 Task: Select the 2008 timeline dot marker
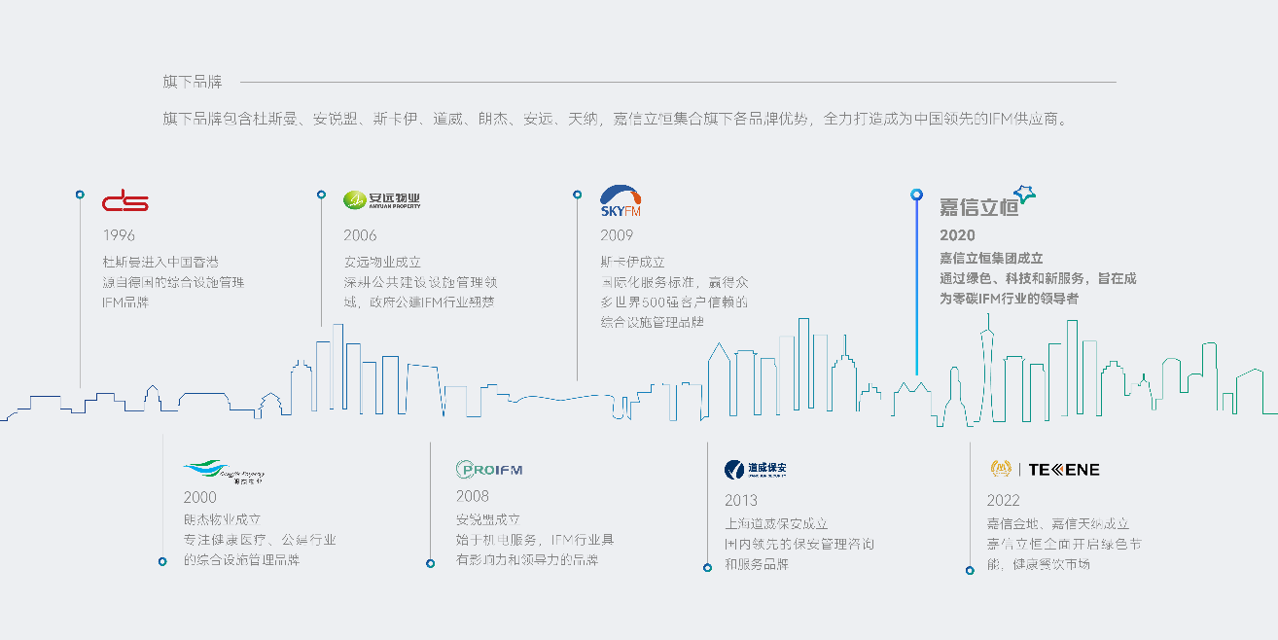(430, 562)
